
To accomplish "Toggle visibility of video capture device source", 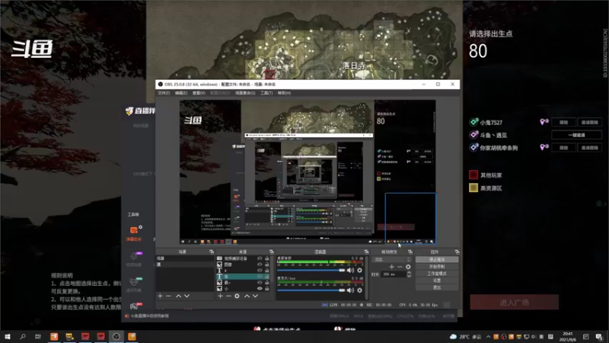I will pyautogui.click(x=260, y=258).
